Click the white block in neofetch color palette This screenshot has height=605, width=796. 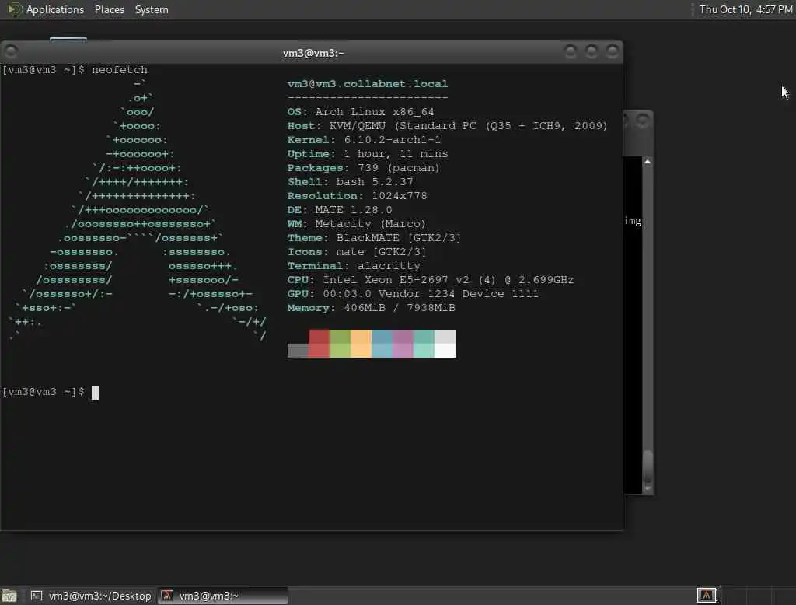coord(445,344)
